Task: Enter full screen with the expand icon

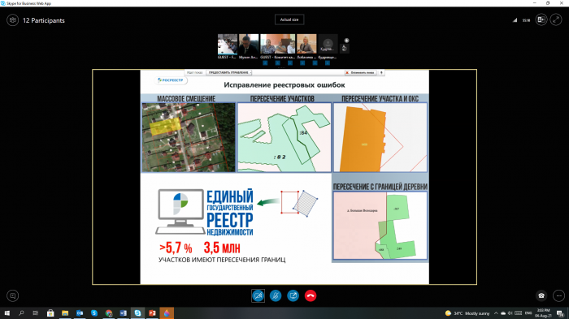Action: point(556,20)
